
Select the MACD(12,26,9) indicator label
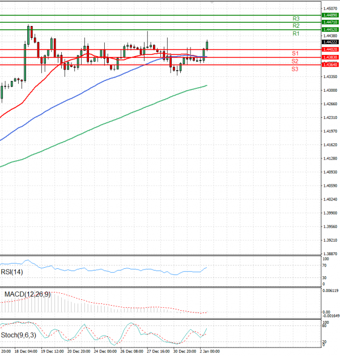(x=28, y=294)
